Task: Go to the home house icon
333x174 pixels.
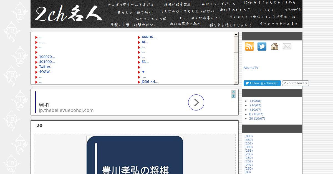Action: click(x=274, y=46)
